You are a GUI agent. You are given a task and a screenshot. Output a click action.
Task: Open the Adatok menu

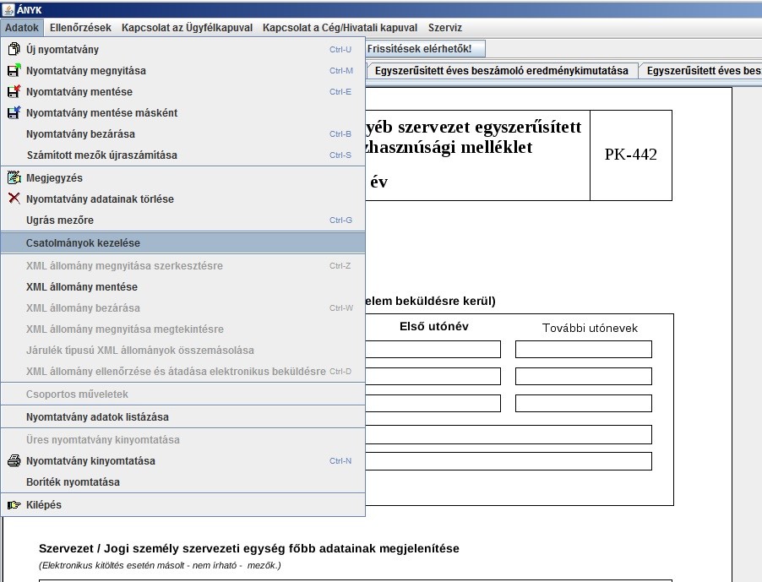pos(22,28)
